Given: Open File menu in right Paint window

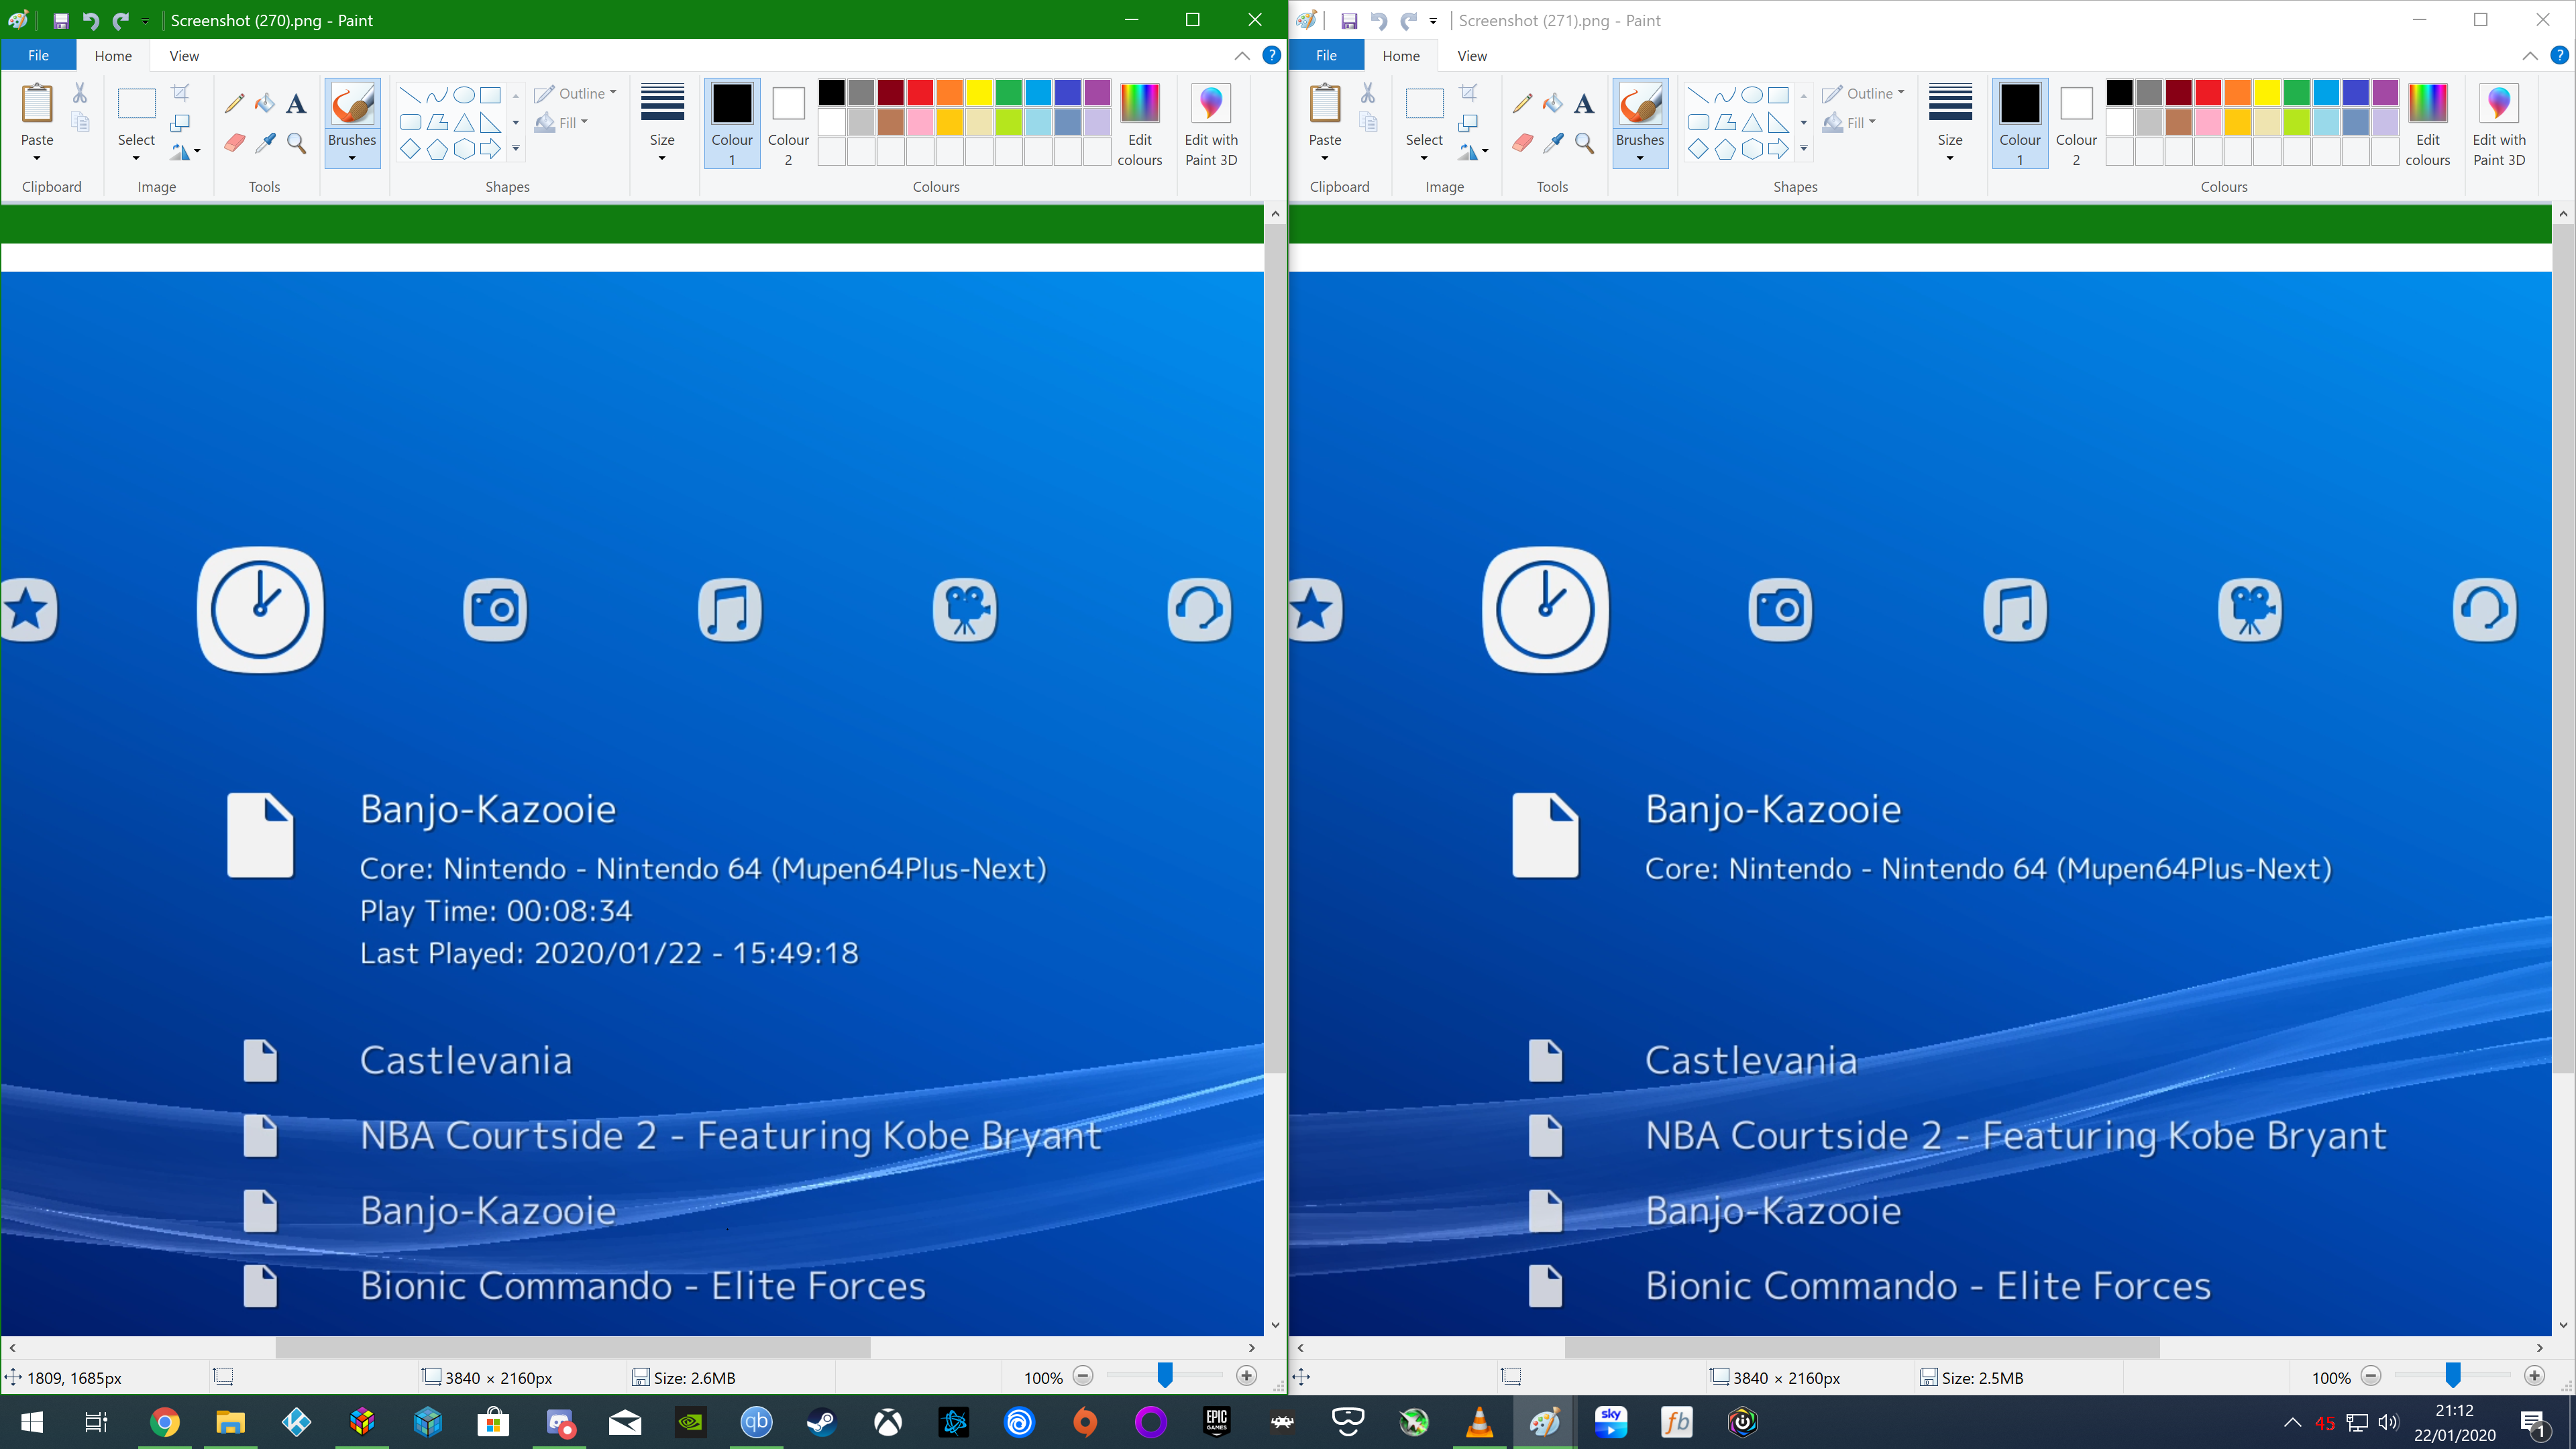Looking at the screenshot, I should tap(1326, 56).
